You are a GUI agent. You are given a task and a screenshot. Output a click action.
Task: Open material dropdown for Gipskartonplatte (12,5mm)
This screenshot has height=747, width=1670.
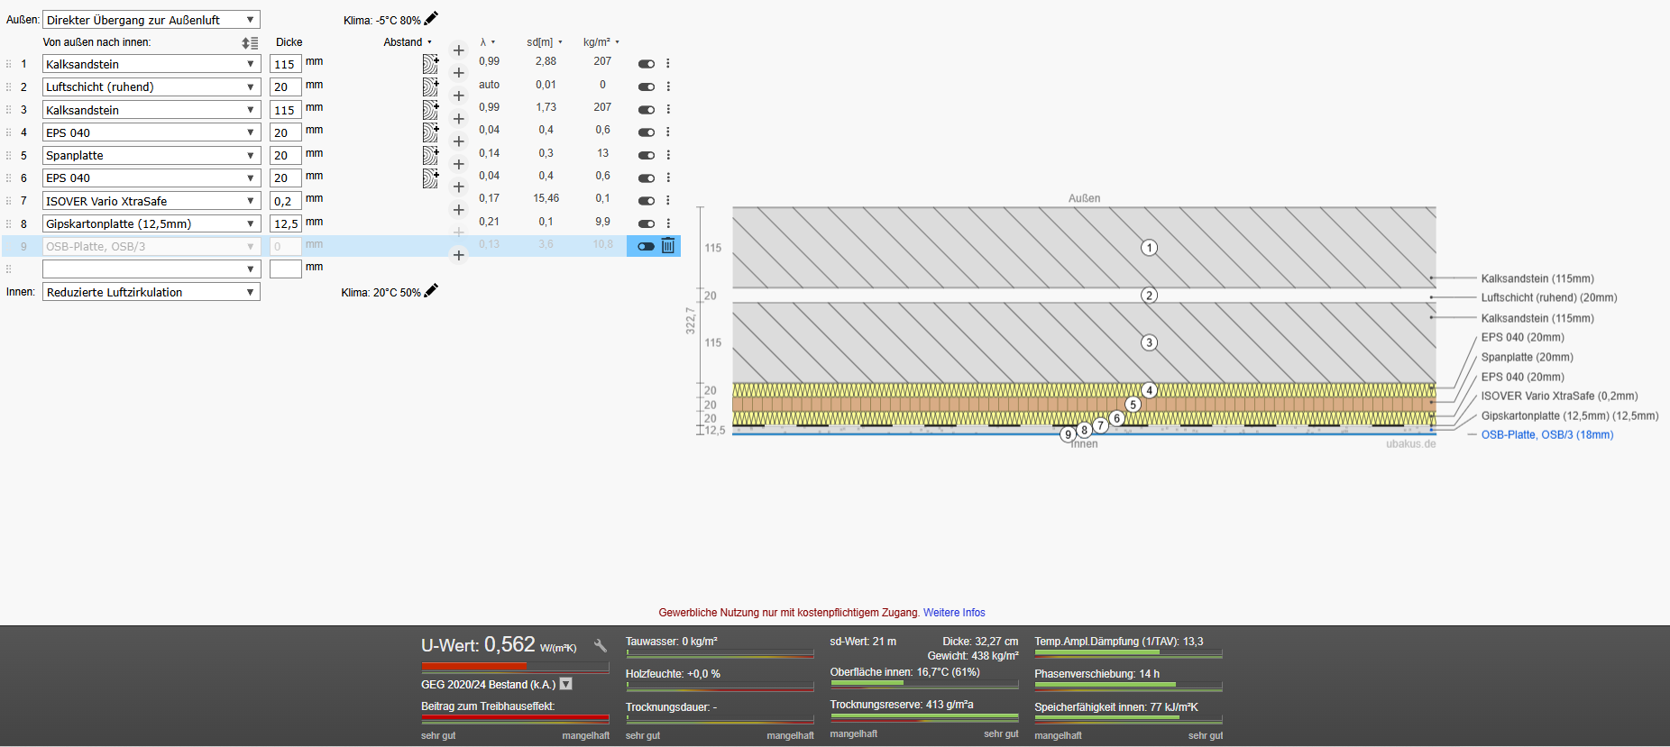coord(151,223)
